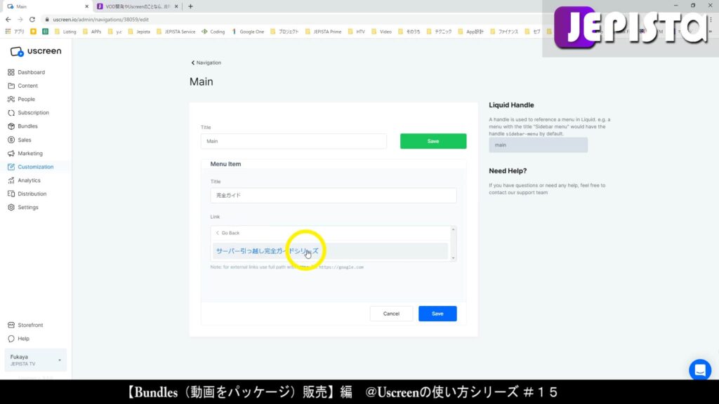Click the blue Save button
This screenshot has height=404, width=719.
tap(437, 314)
